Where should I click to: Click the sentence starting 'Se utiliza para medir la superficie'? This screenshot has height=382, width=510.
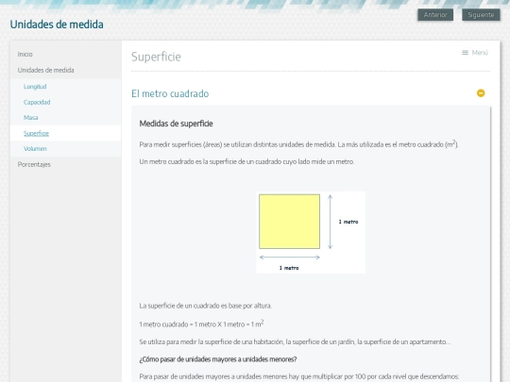point(295,341)
